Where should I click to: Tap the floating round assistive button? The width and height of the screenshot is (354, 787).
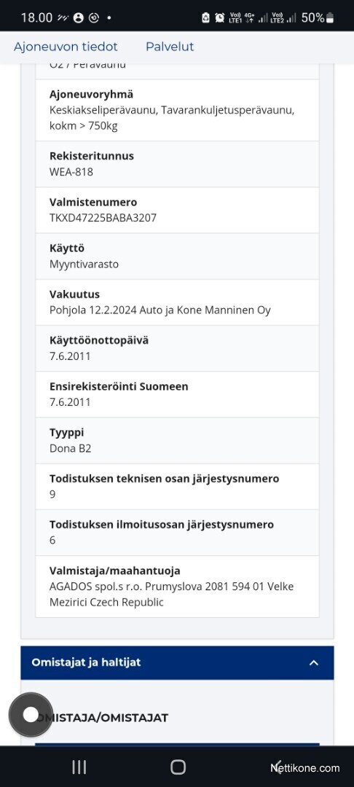31,715
